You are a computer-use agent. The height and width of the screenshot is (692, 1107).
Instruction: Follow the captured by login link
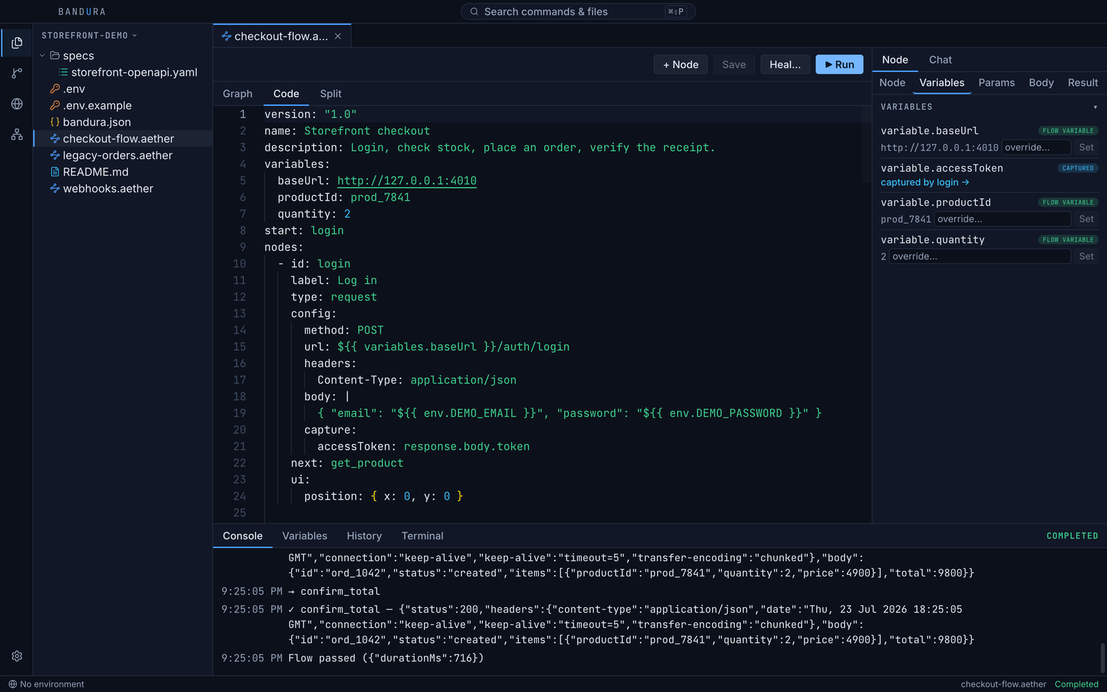(925, 182)
